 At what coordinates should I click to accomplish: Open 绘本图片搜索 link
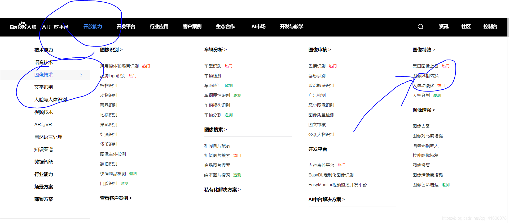(x=217, y=175)
